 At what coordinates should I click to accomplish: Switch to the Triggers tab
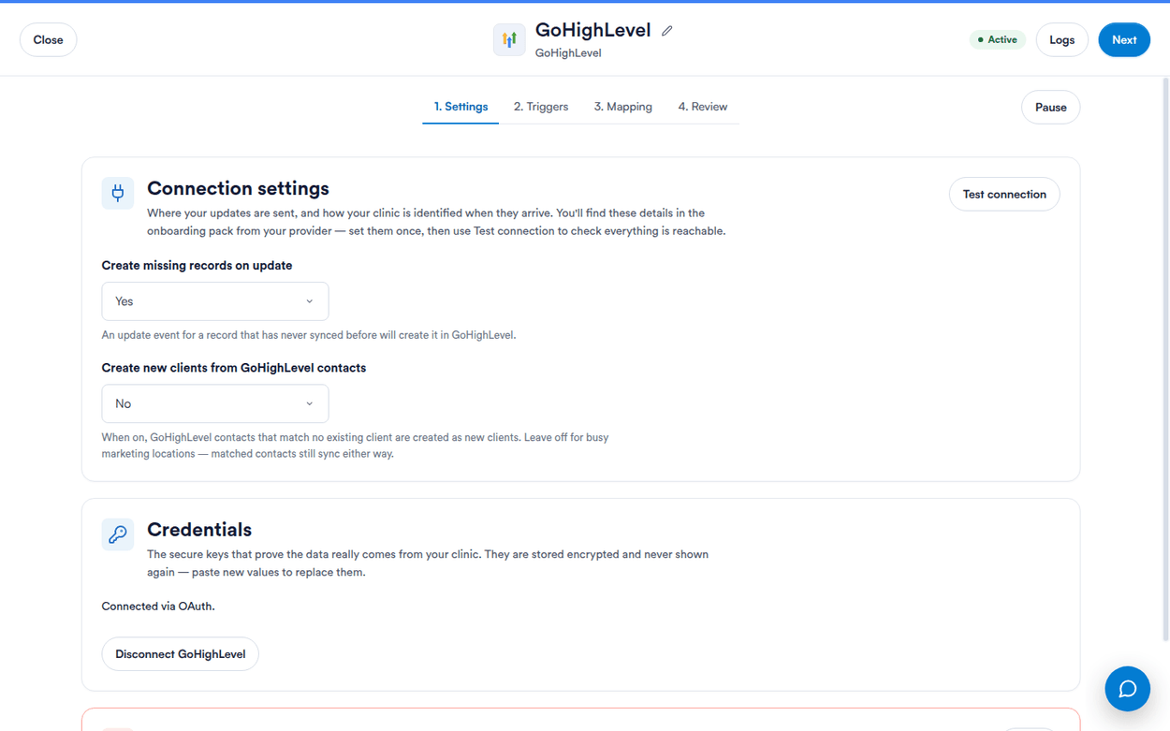[541, 107]
